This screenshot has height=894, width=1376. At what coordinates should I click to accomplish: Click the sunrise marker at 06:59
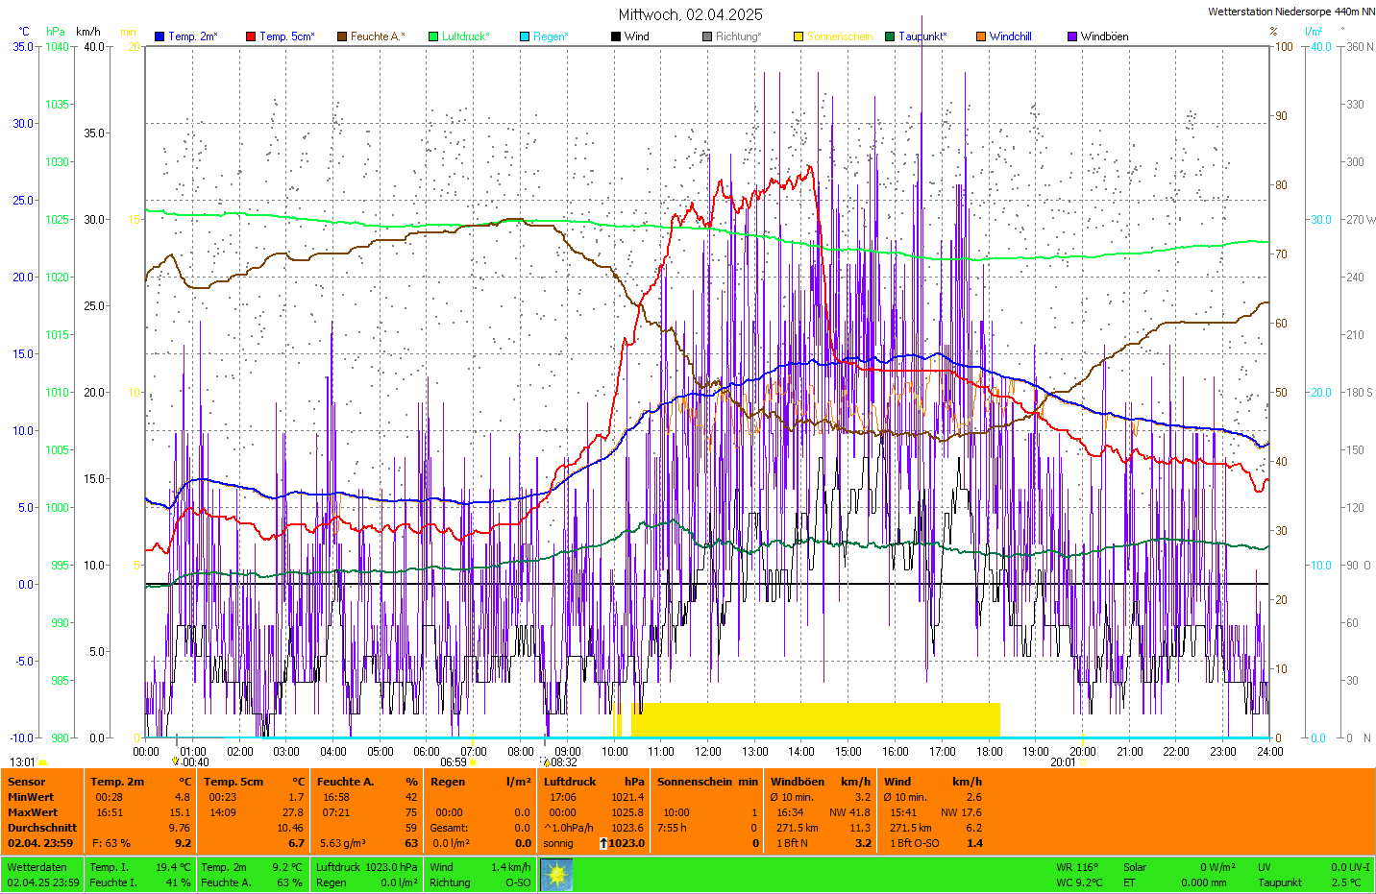pyautogui.click(x=473, y=762)
